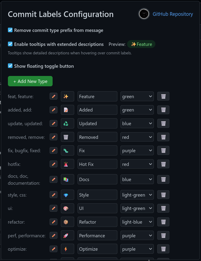This screenshot has width=201, height=261.
Task: Click the Feature preview label badge
Action: 141,44
